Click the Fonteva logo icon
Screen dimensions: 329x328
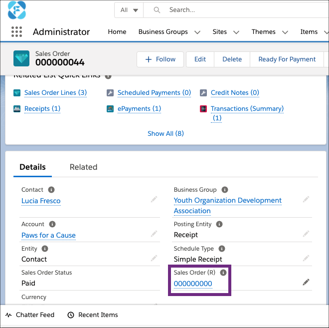coord(17,10)
